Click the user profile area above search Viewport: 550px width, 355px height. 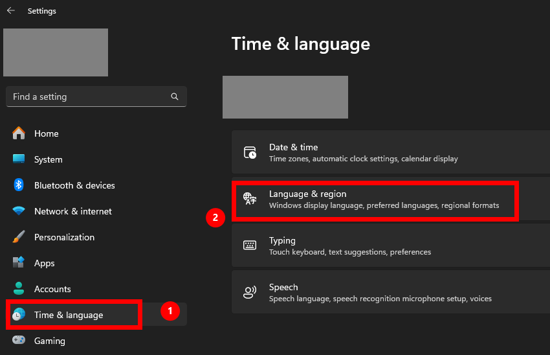[56, 52]
